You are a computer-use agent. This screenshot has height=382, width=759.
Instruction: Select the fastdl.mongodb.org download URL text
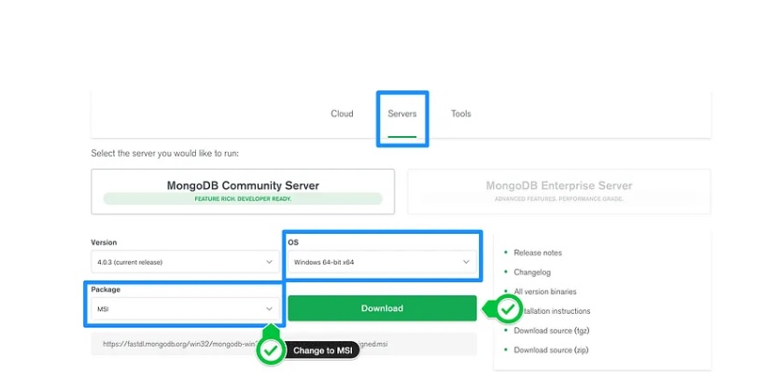pos(245,344)
